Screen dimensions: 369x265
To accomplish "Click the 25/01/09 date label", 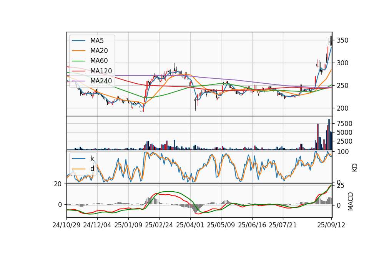I will coord(128,225).
